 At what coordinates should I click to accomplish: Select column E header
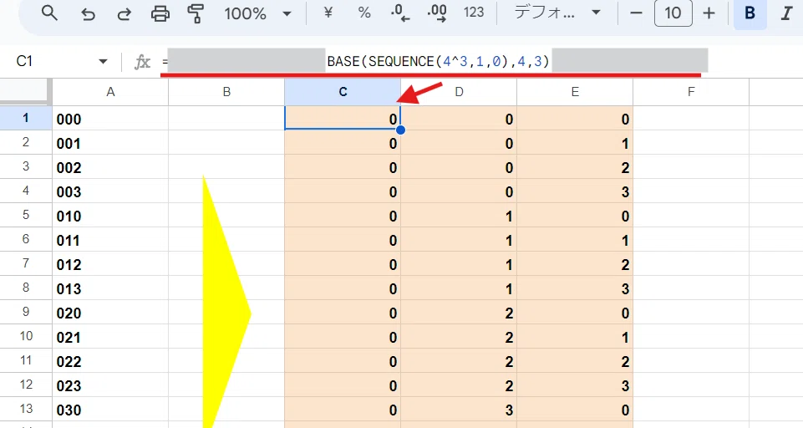pyautogui.click(x=575, y=92)
